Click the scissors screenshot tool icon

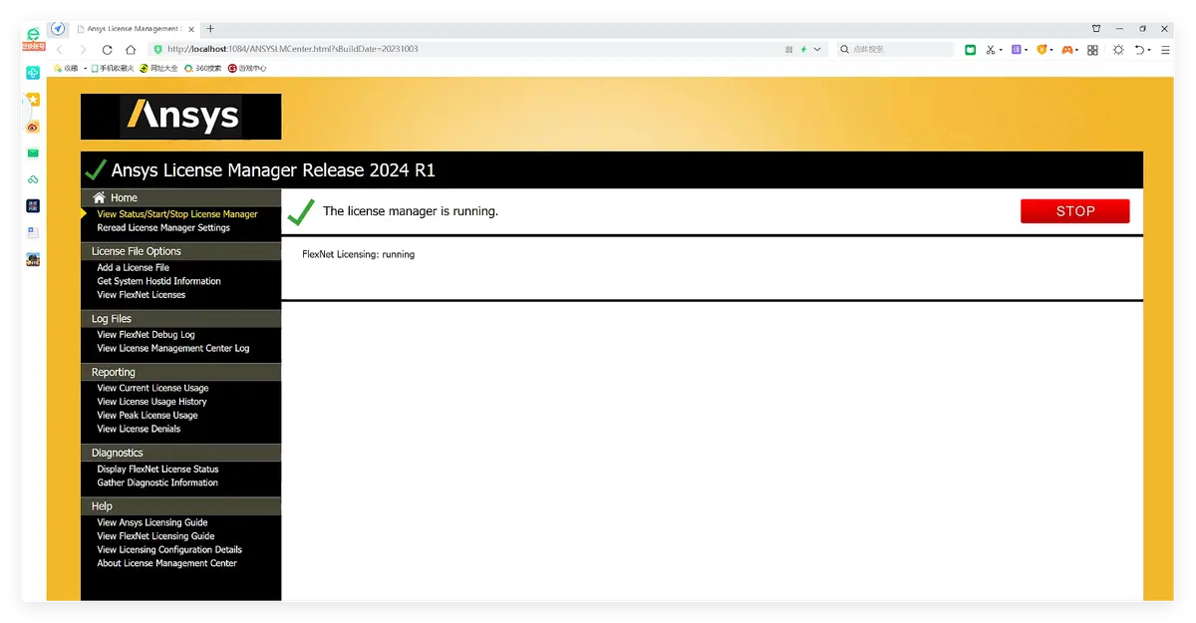coord(991,49)
